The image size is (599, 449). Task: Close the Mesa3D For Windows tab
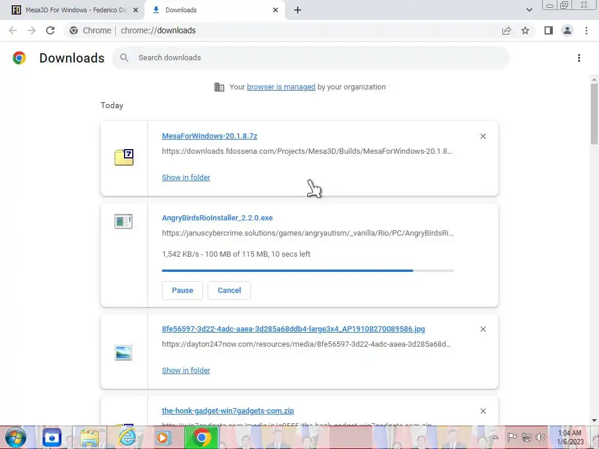(x=136, y=10)
